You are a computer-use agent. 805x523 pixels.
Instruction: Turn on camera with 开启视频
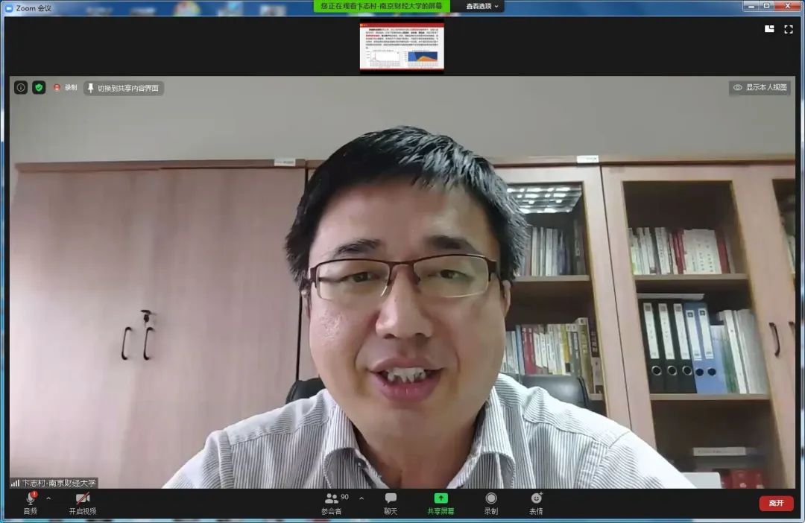83,503
